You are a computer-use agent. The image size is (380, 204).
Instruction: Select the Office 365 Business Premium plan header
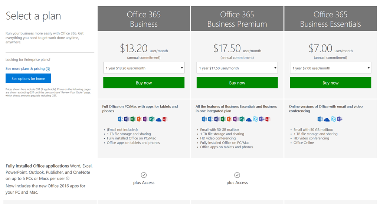(237, 19)
